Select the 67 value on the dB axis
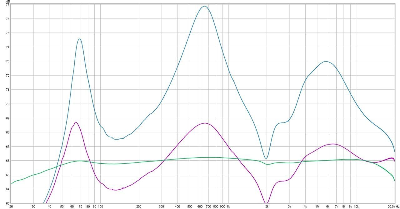 pyautogui.click(x=8, y=147)
